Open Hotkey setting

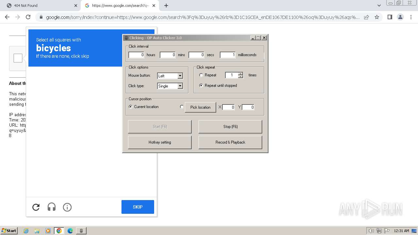160,142
